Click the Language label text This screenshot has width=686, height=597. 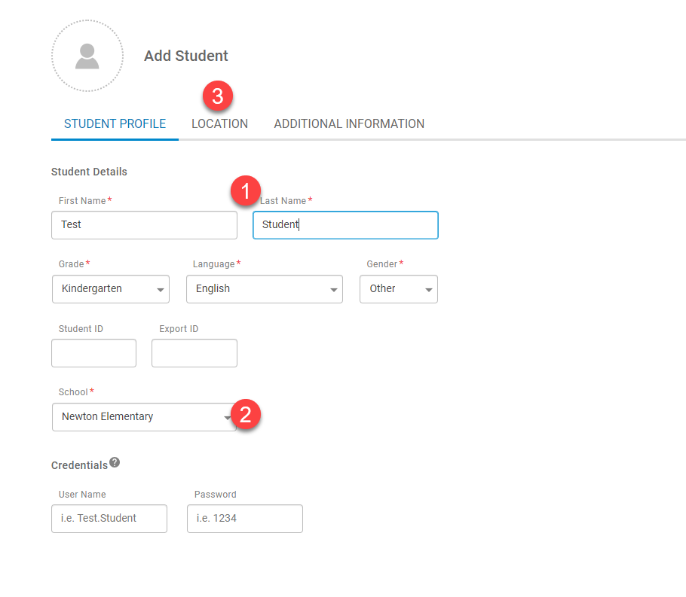[214, 264]
